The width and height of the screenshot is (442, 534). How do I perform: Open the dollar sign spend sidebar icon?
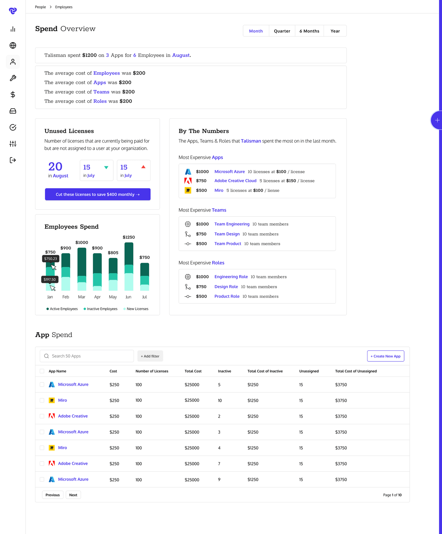tap(13, 95)
